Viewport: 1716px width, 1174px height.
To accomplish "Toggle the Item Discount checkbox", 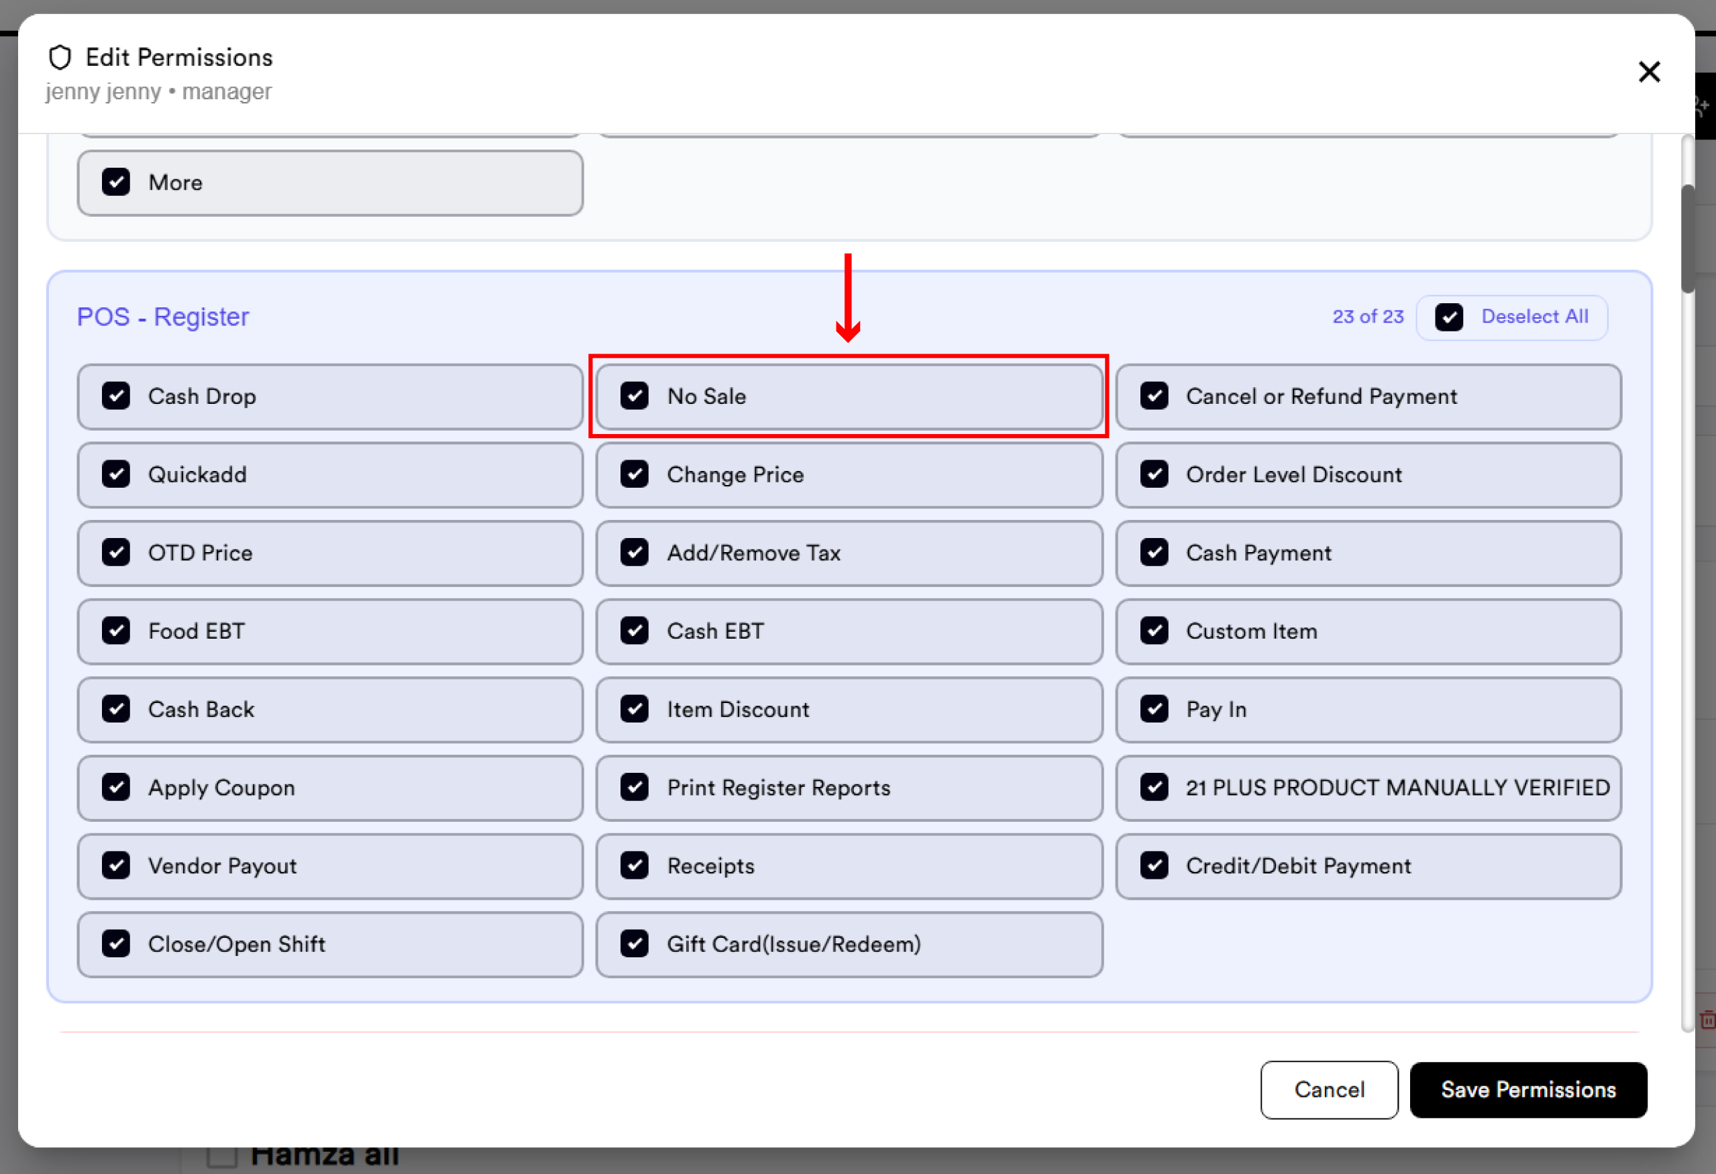I will [x=635, y=710].
